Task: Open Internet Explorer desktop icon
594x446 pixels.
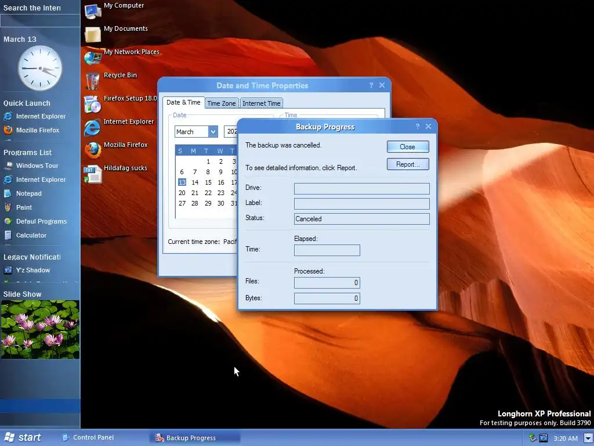Action: coord(93,127)
